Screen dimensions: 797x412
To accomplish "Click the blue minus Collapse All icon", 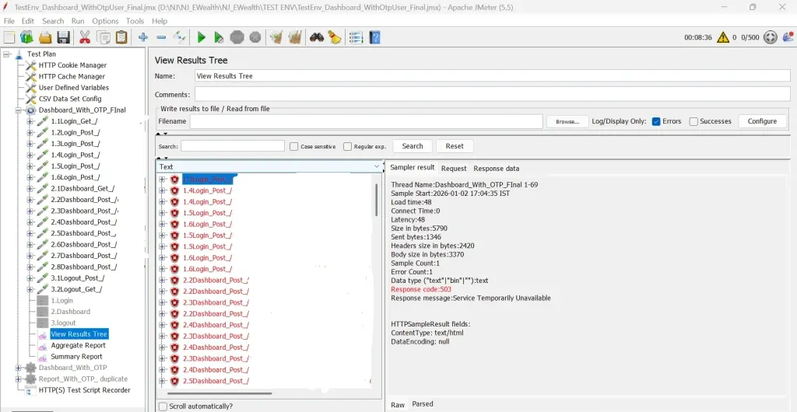I will pyautogui.click(x=161, y=37).
